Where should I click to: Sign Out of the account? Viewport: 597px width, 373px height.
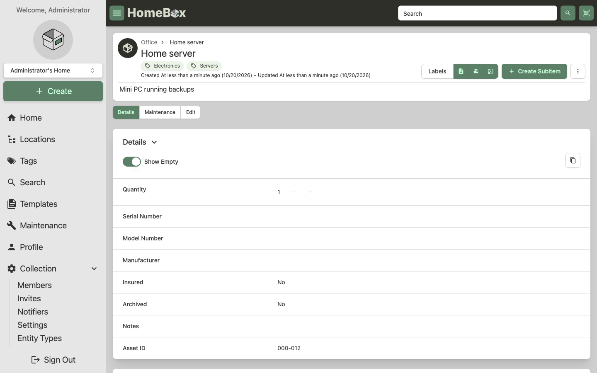53,360
